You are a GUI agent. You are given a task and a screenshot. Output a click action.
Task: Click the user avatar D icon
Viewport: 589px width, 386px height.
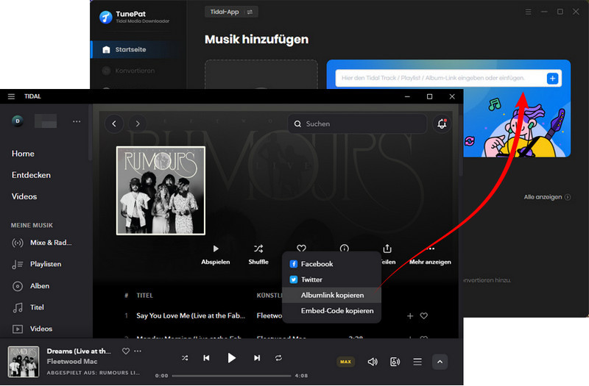point(17,121)
